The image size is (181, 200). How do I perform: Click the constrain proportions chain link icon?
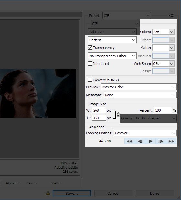point(118,115)
